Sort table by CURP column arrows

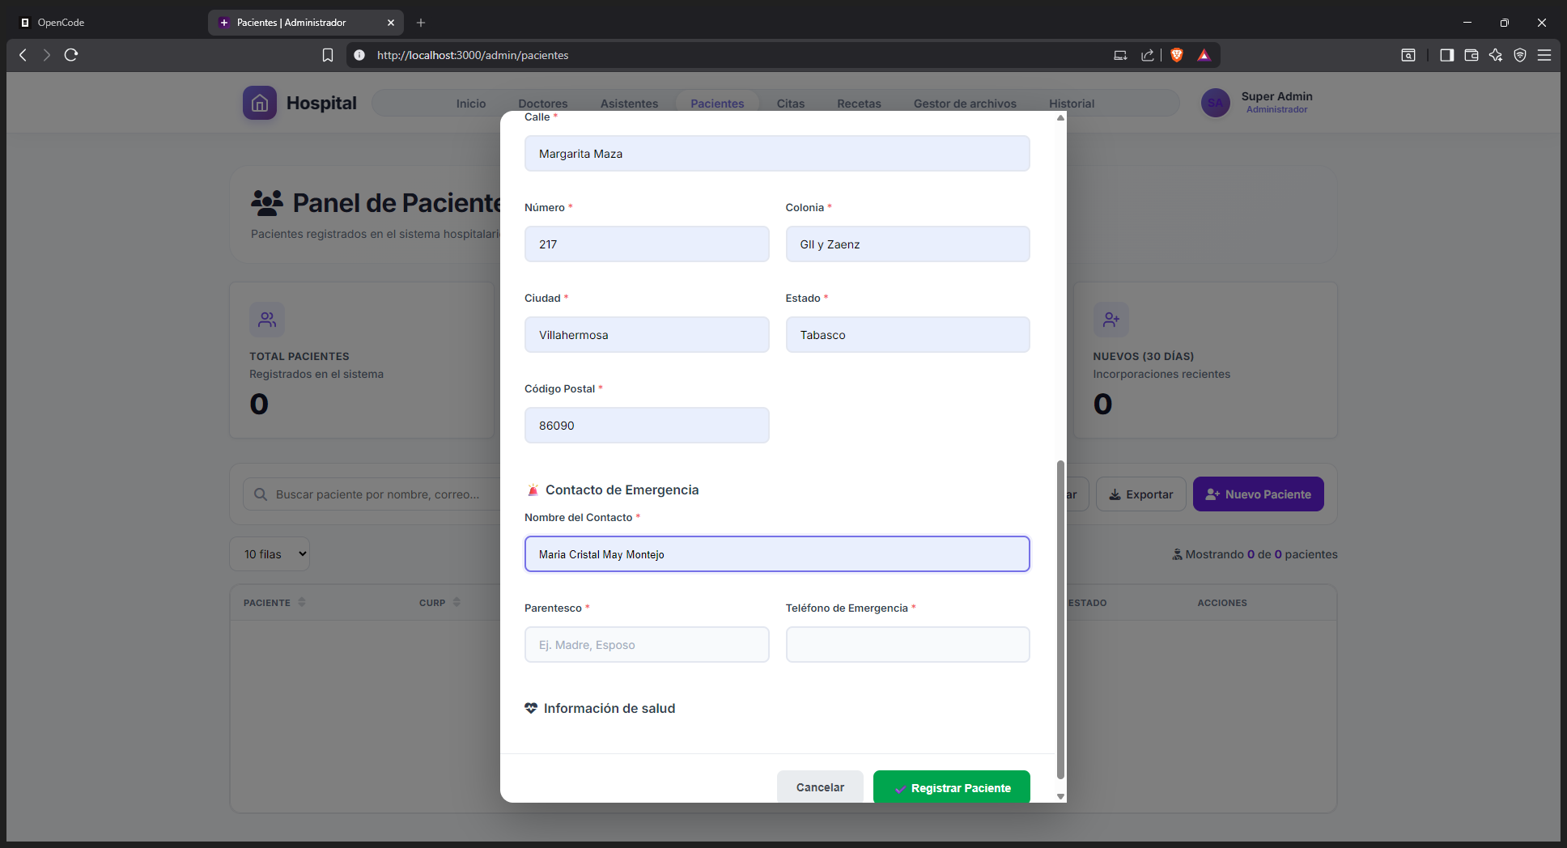pos(457,602)
